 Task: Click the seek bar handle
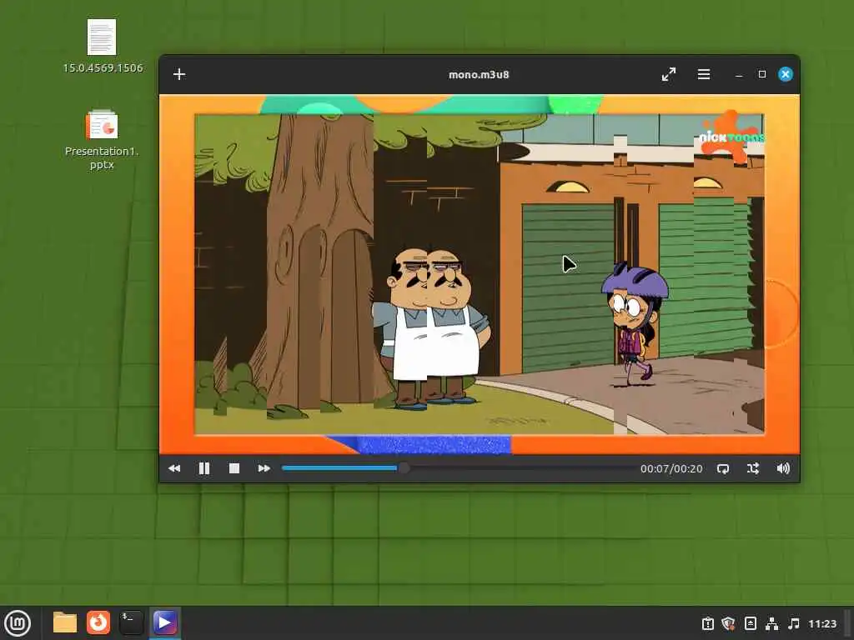pos(404,468)
